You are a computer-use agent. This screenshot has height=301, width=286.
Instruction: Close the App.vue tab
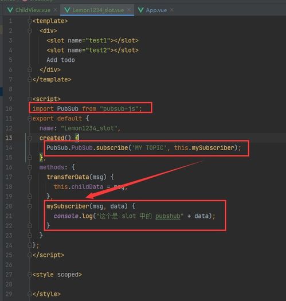point(172,10)
